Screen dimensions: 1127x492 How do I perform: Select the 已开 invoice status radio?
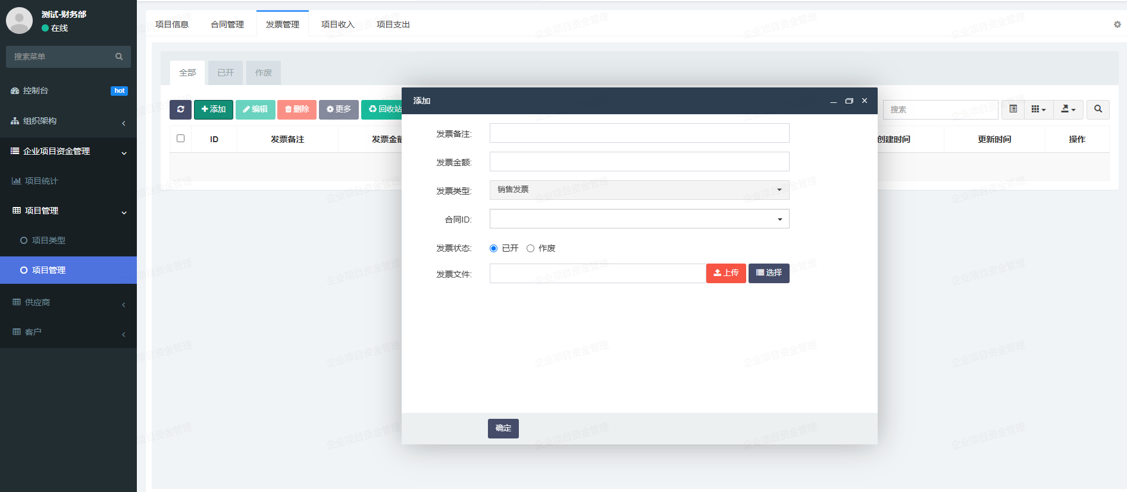coord(493,249)
